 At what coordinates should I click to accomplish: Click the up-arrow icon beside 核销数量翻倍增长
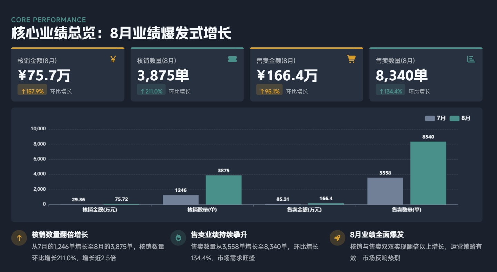19,238
